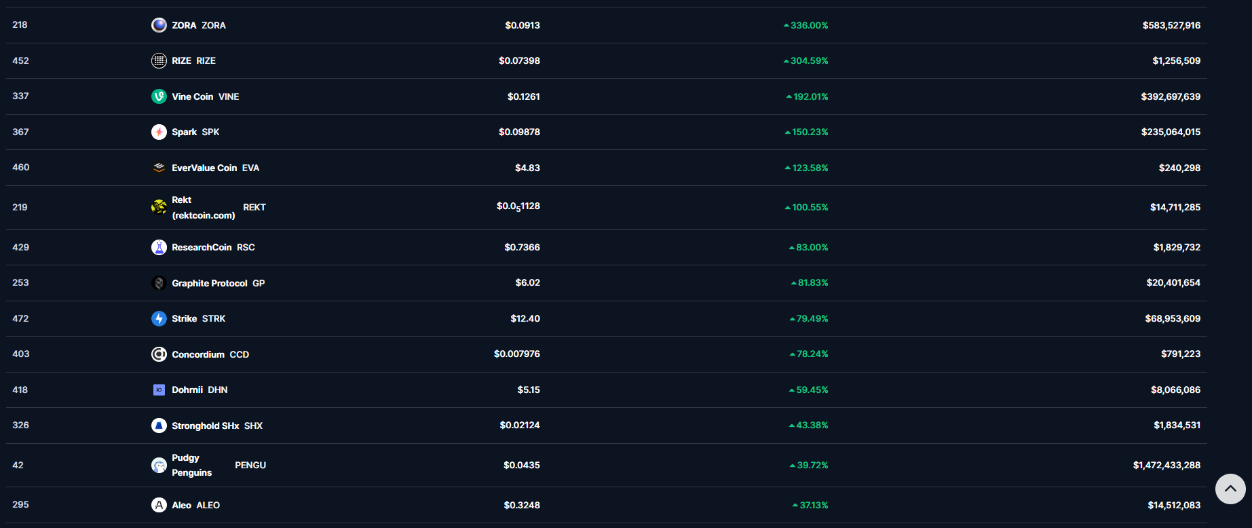The image size is (1252, 528).
Task: Click the Pudgy Penguins logo icon
Action: coord(159,465)
